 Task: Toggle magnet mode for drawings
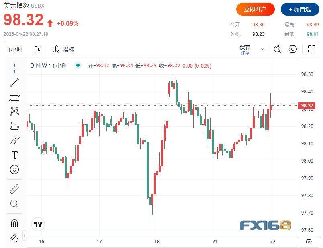[14, 223]
